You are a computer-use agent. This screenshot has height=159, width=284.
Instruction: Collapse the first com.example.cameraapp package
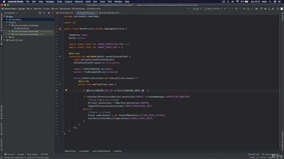(10, 25)
